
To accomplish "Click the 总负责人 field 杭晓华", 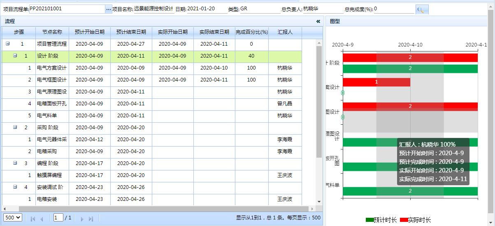I will pyautogui.click(x=323, y=9).
